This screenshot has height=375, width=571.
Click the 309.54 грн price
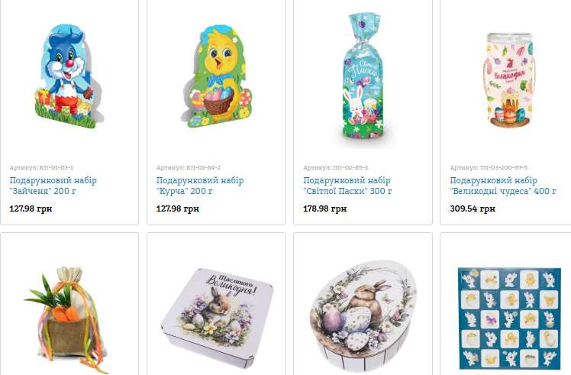pyautogui.click(x=473, y=209)
